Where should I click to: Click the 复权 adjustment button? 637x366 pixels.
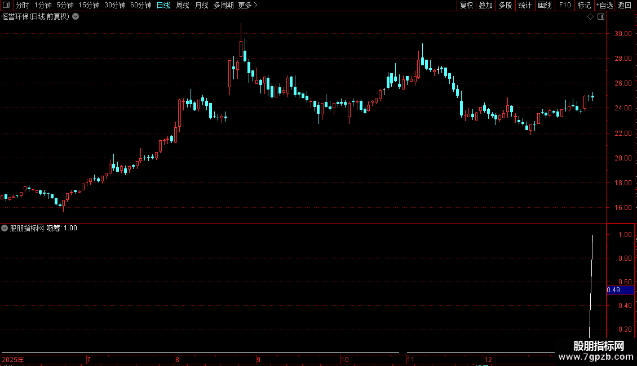coord(466,5)
